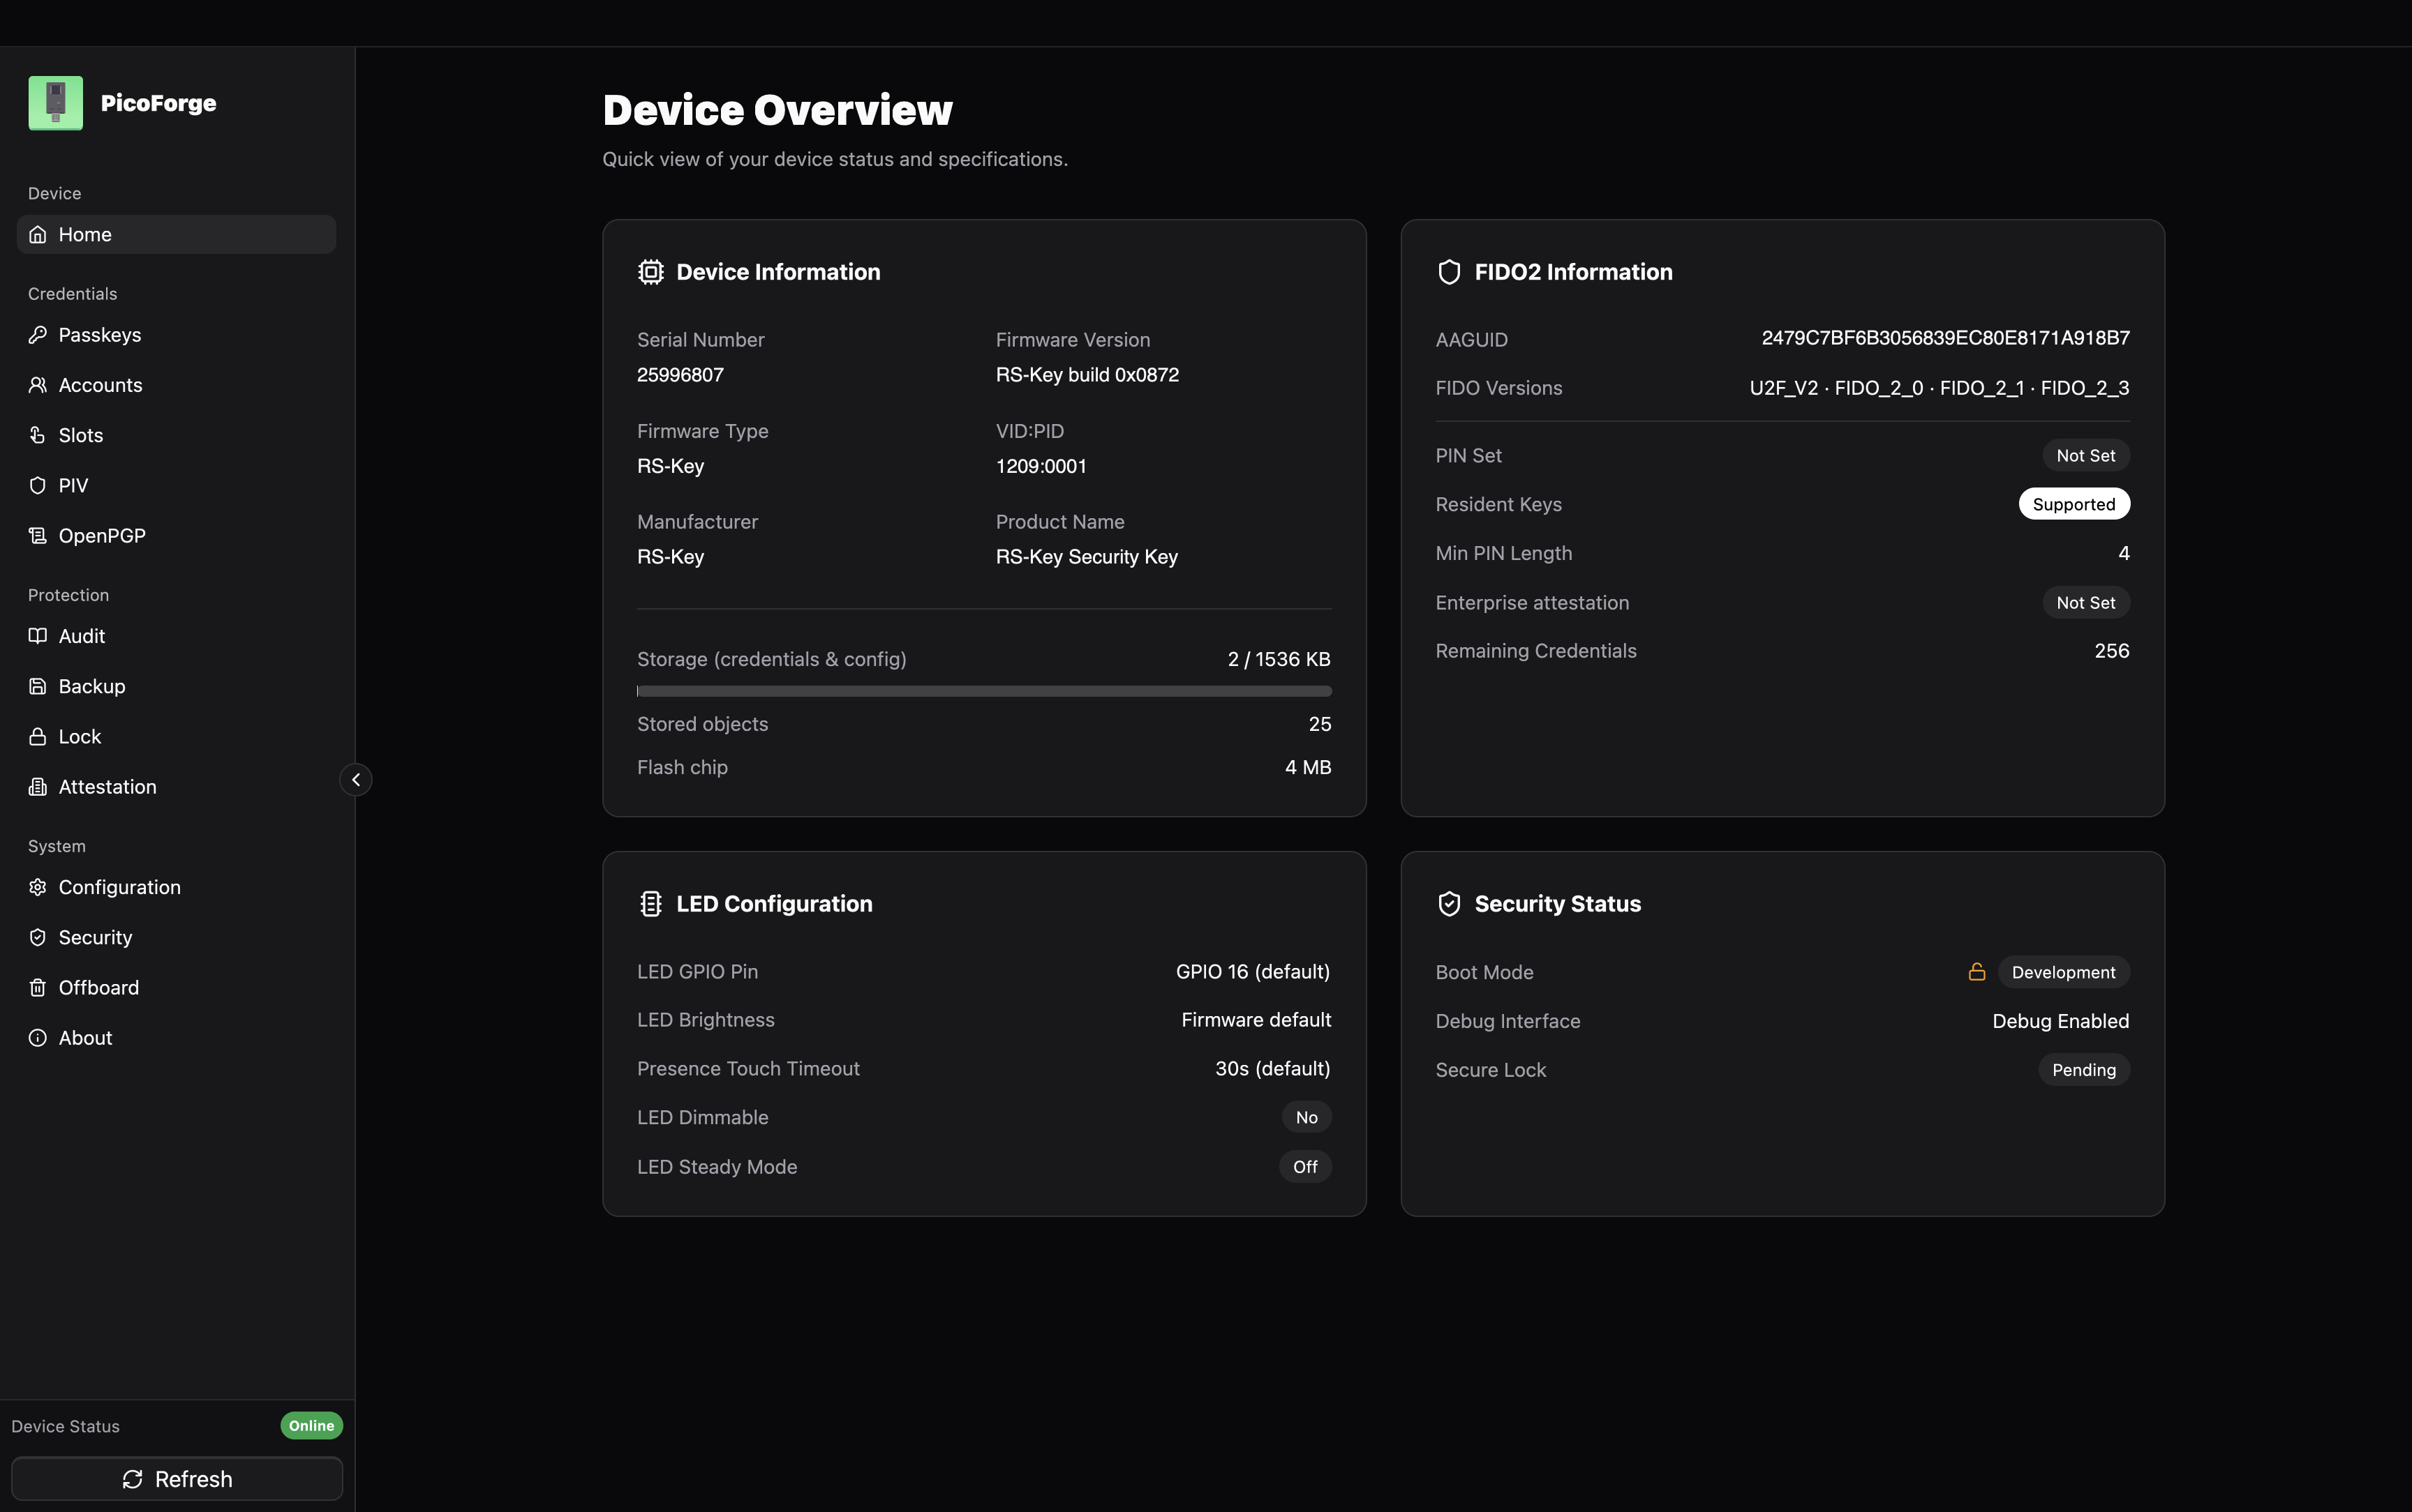Click the shield-check icon beside Security Status
Viewport: 2412px width, 1512px height.
1449,904
